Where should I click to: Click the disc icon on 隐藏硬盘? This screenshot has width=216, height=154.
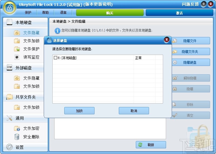[x=175, y=62]
